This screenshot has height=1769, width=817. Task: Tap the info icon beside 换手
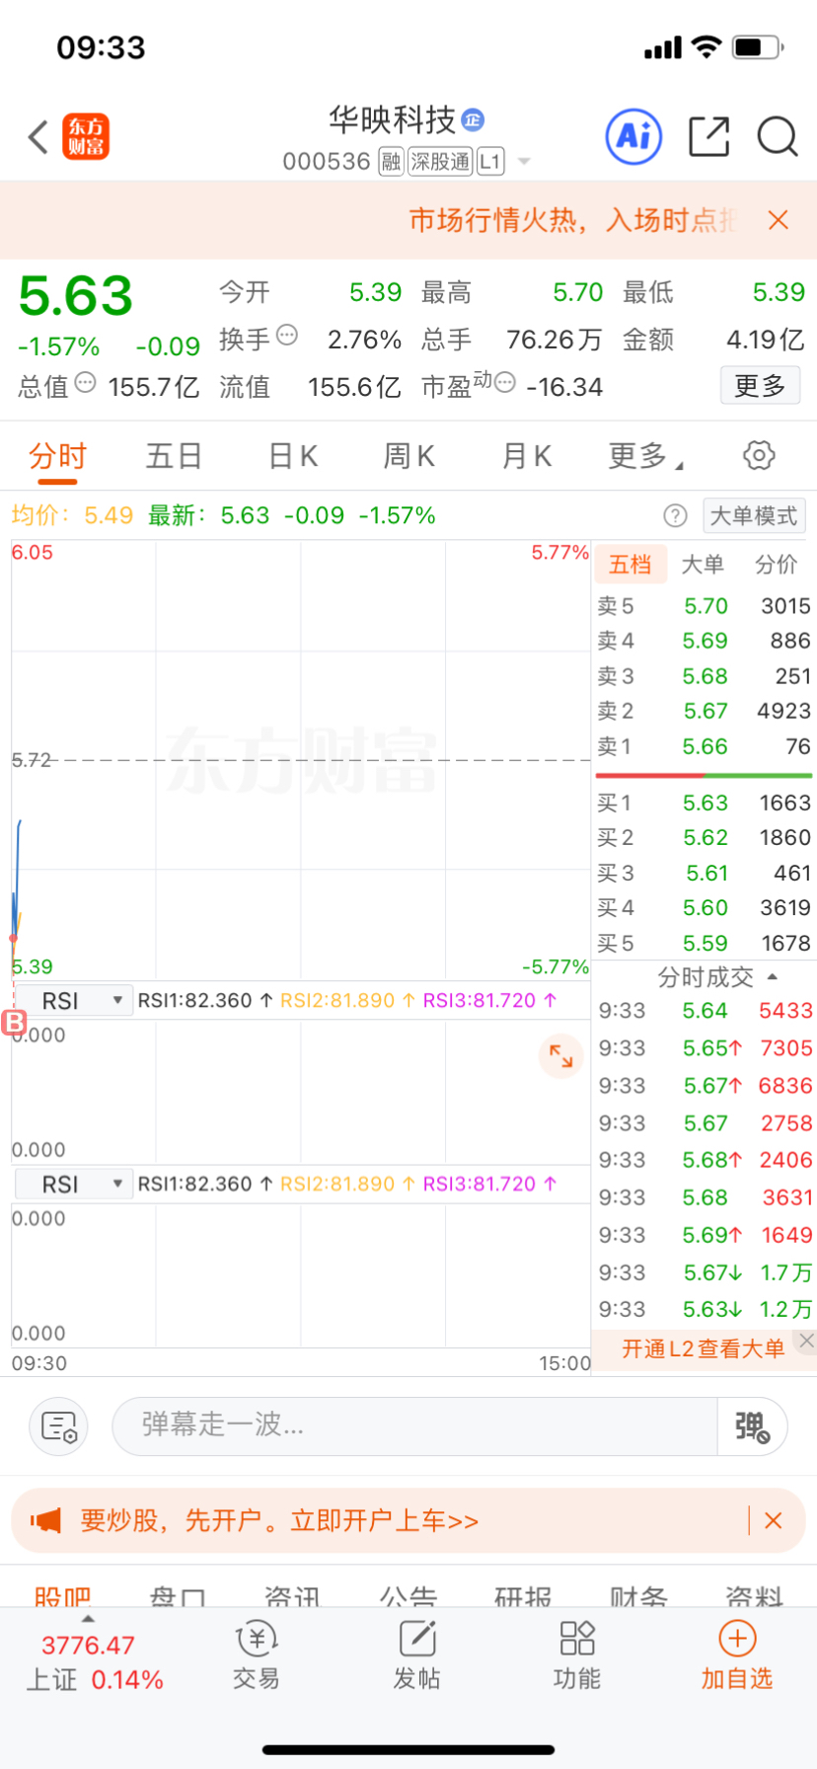point(287,336)
